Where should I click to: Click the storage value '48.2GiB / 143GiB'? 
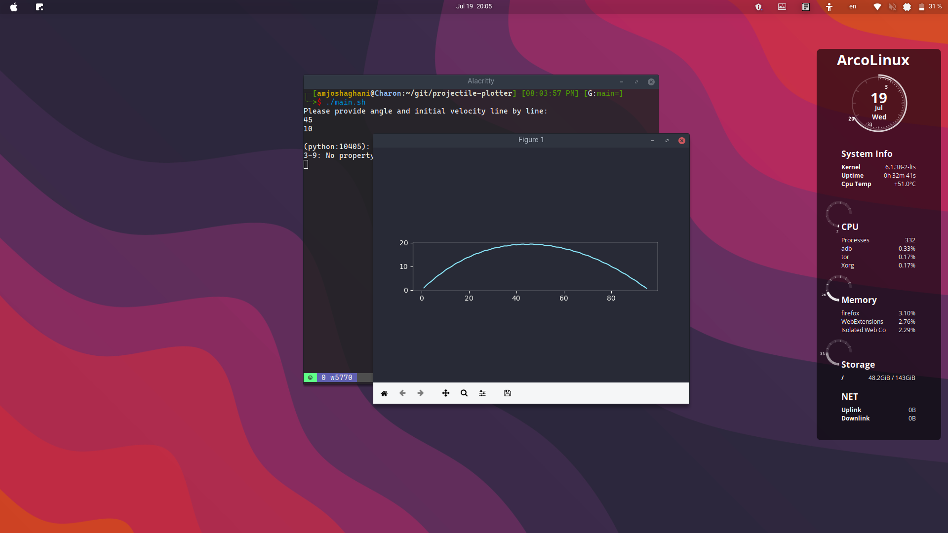click(892, 378)
